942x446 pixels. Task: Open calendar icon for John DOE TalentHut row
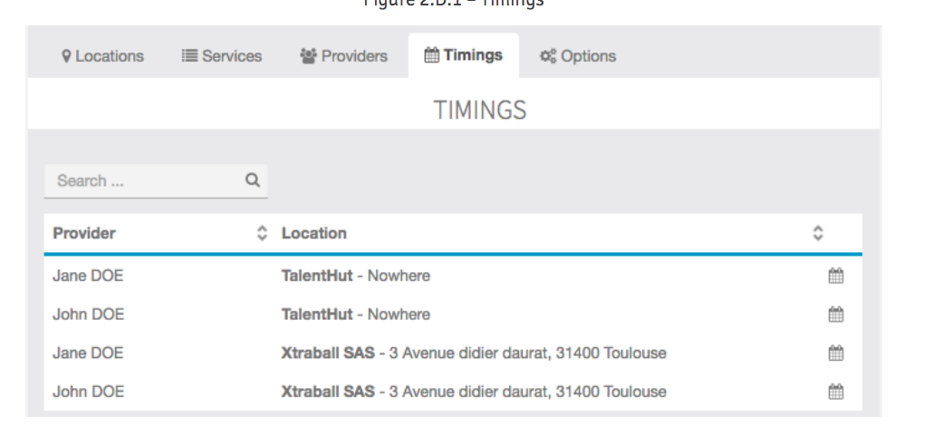click(x=835, y=315)
